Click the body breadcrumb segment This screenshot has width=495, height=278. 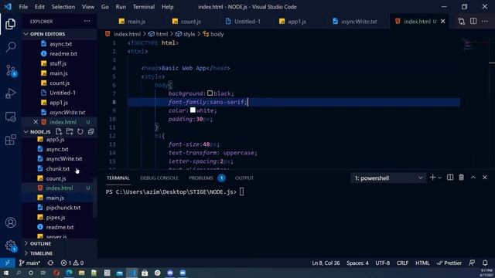(x=213, y=34)
